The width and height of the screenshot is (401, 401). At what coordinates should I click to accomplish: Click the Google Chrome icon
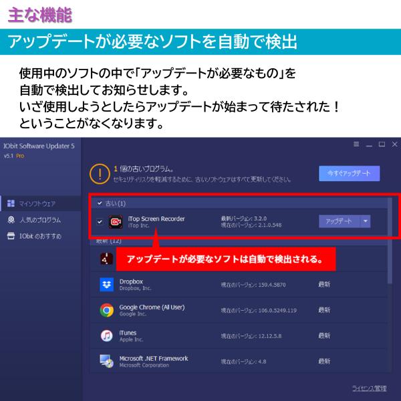(x=106, y=310)
